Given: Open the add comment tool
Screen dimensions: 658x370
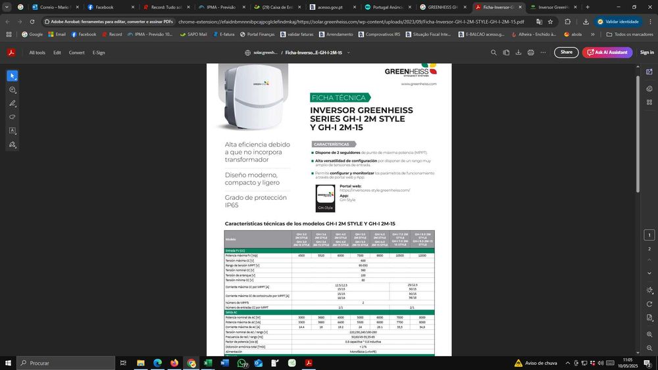Looking at the screenshot, I should click(12, 89).
